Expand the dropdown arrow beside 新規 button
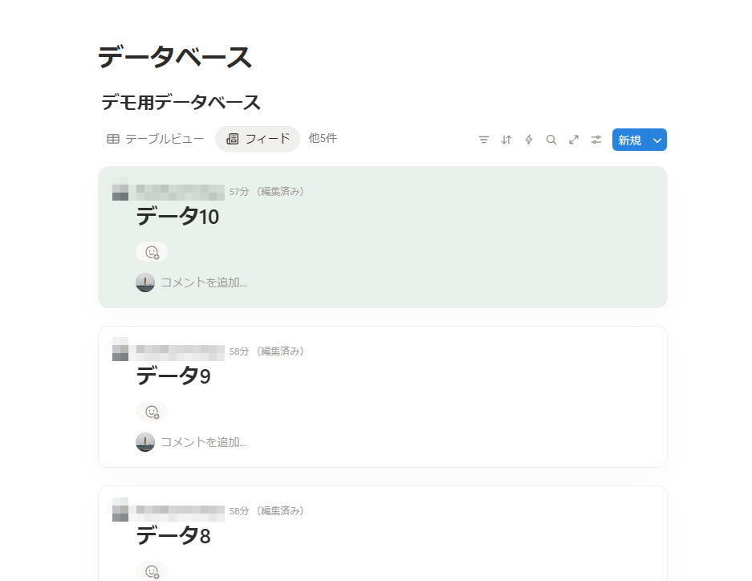 coord(657,140)
